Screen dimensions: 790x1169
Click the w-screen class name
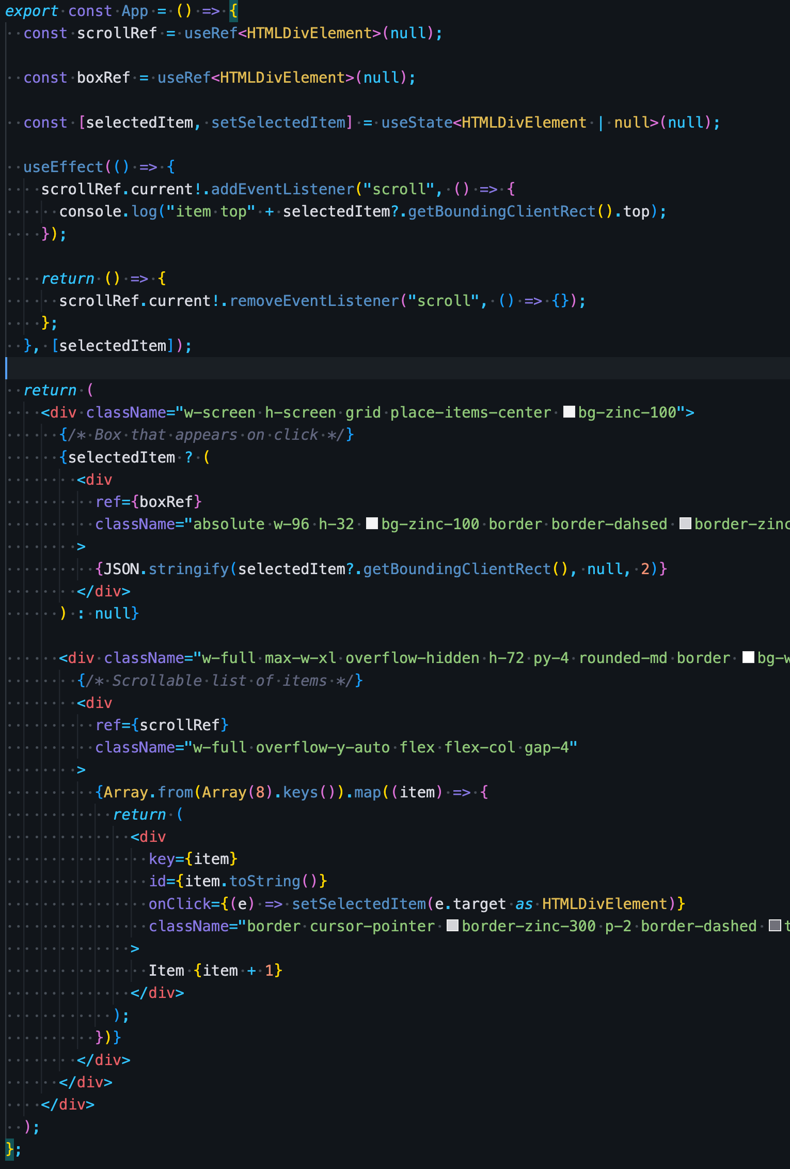[x=219, y=412]
